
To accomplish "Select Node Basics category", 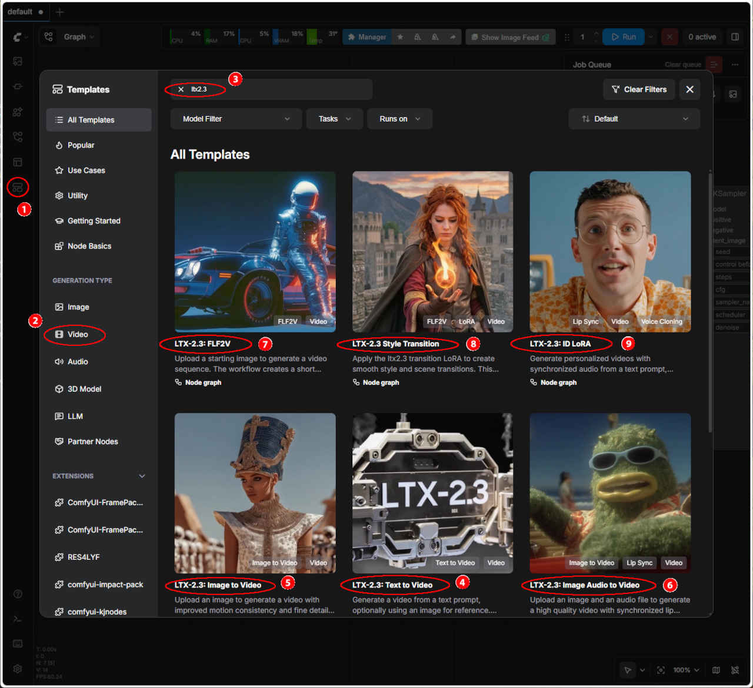I will coord(99,246).
